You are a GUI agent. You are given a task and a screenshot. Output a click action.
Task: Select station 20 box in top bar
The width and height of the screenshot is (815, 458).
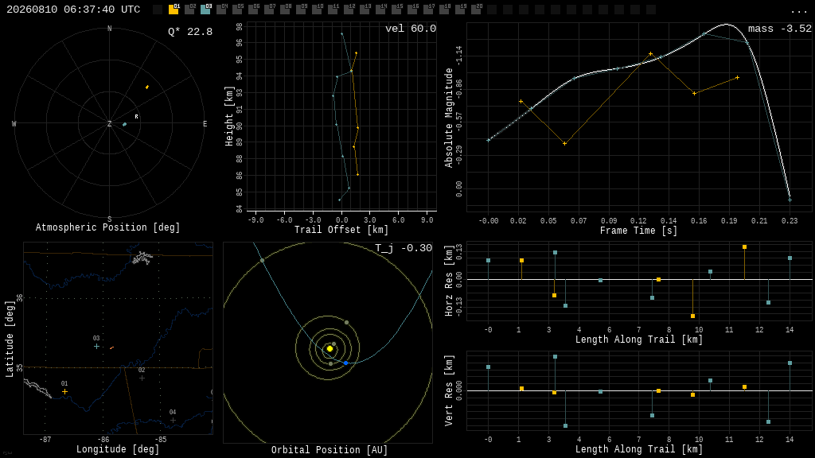[x=476, y=10]
